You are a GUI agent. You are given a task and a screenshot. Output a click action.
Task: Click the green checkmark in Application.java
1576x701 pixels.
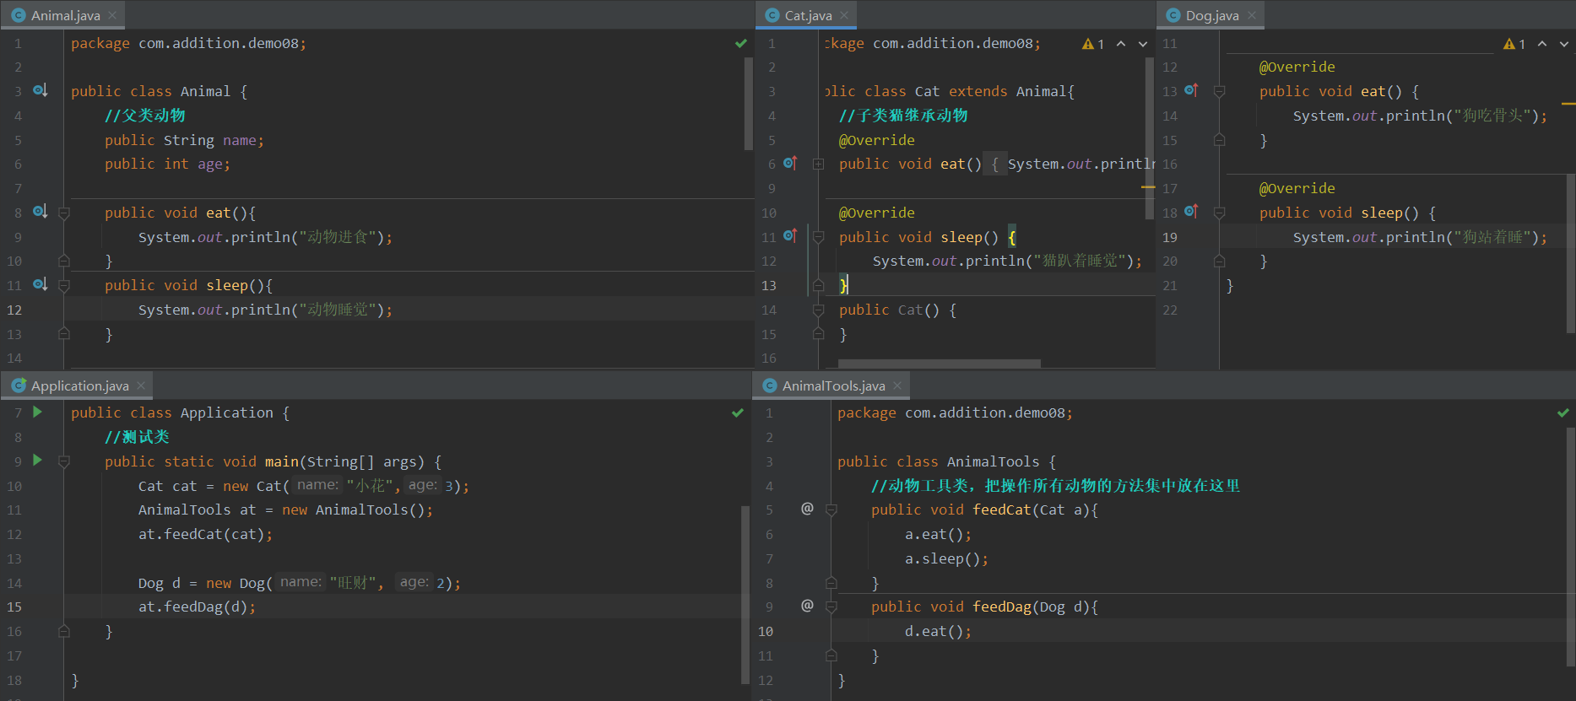[x=738, y=413]
